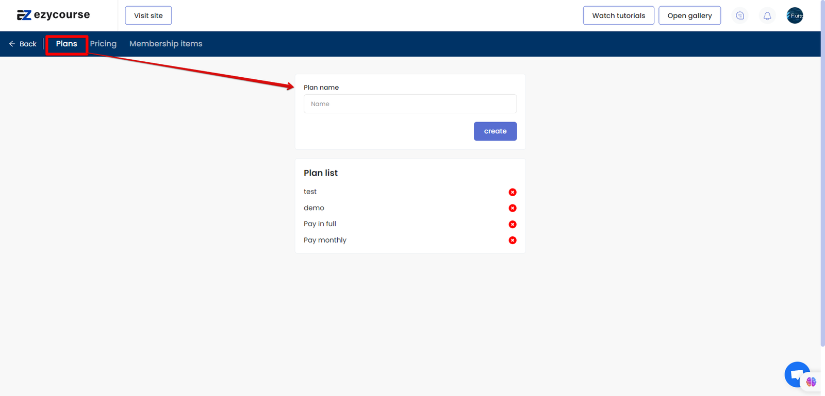Switch to the Plans tab
Screen dimensions: 825x396
(x=67, y=44)
